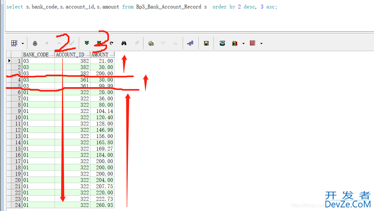Click the linked query connection icon

[x=190, y=43]
